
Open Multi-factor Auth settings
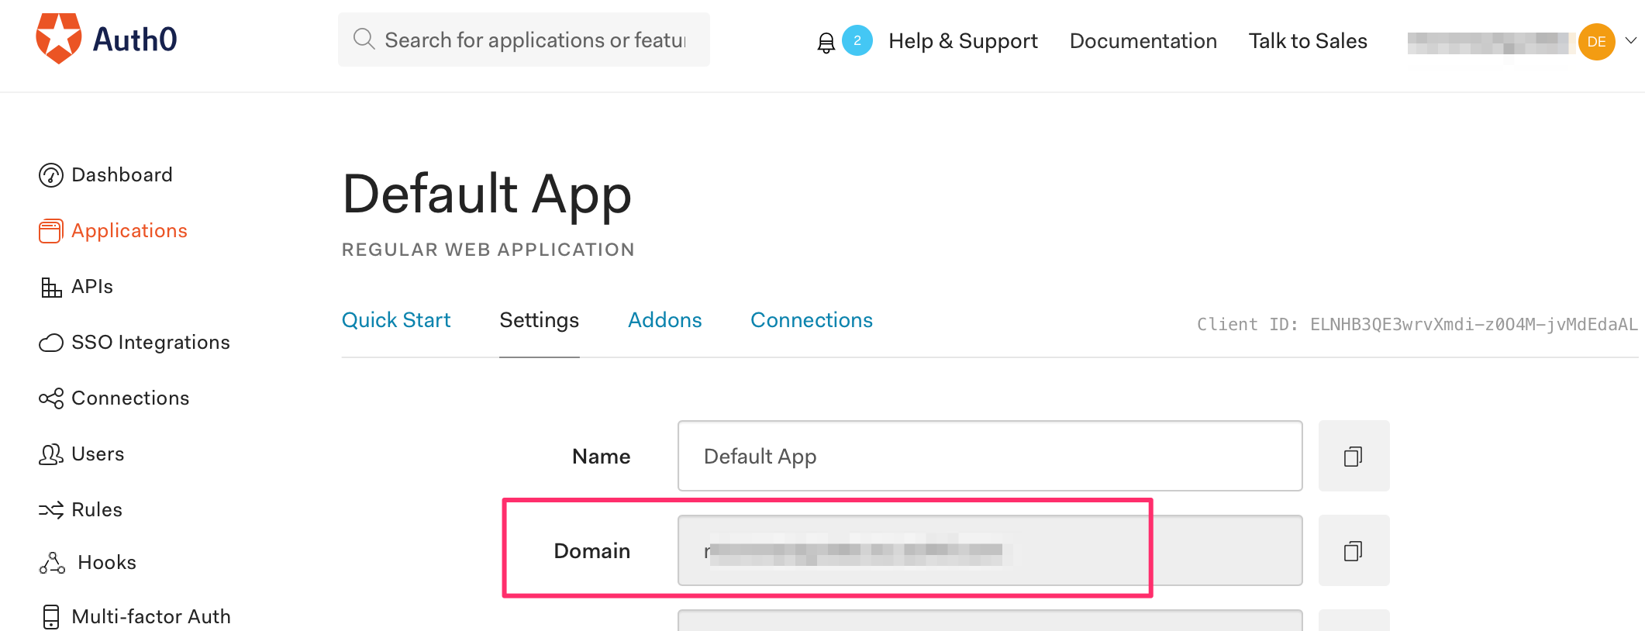point(151,617)
